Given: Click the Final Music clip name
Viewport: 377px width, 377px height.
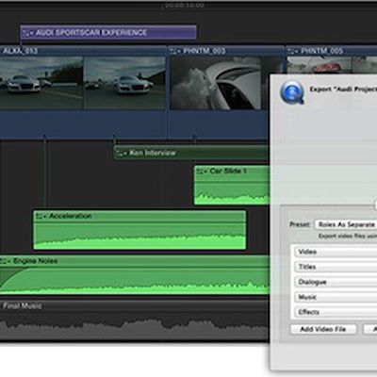Looking at the screenshot, I should tap(23, 305).
